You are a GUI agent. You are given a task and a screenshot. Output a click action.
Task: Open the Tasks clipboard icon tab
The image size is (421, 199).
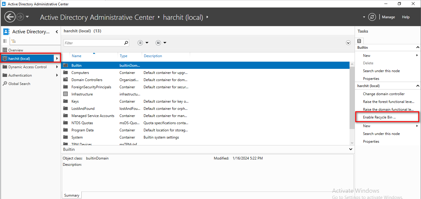pos(359,41)
